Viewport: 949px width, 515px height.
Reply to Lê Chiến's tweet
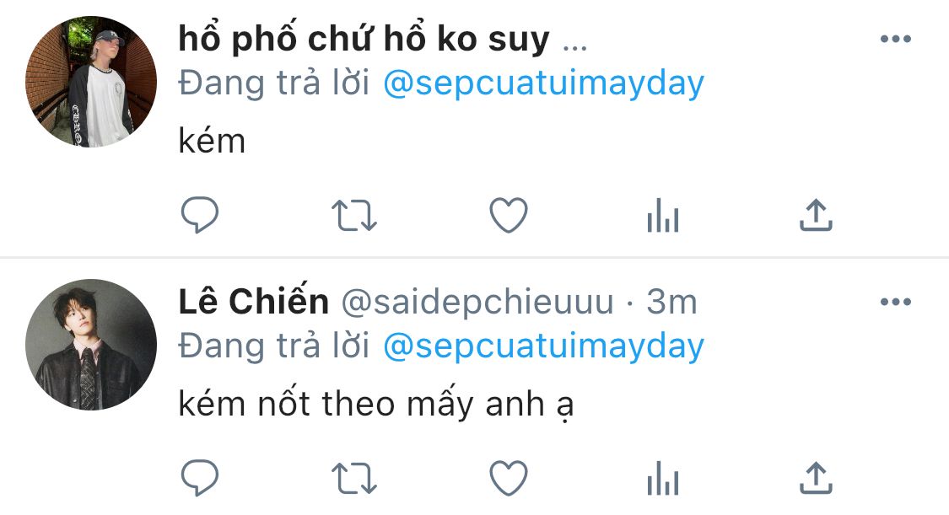[x=200, y=478]
